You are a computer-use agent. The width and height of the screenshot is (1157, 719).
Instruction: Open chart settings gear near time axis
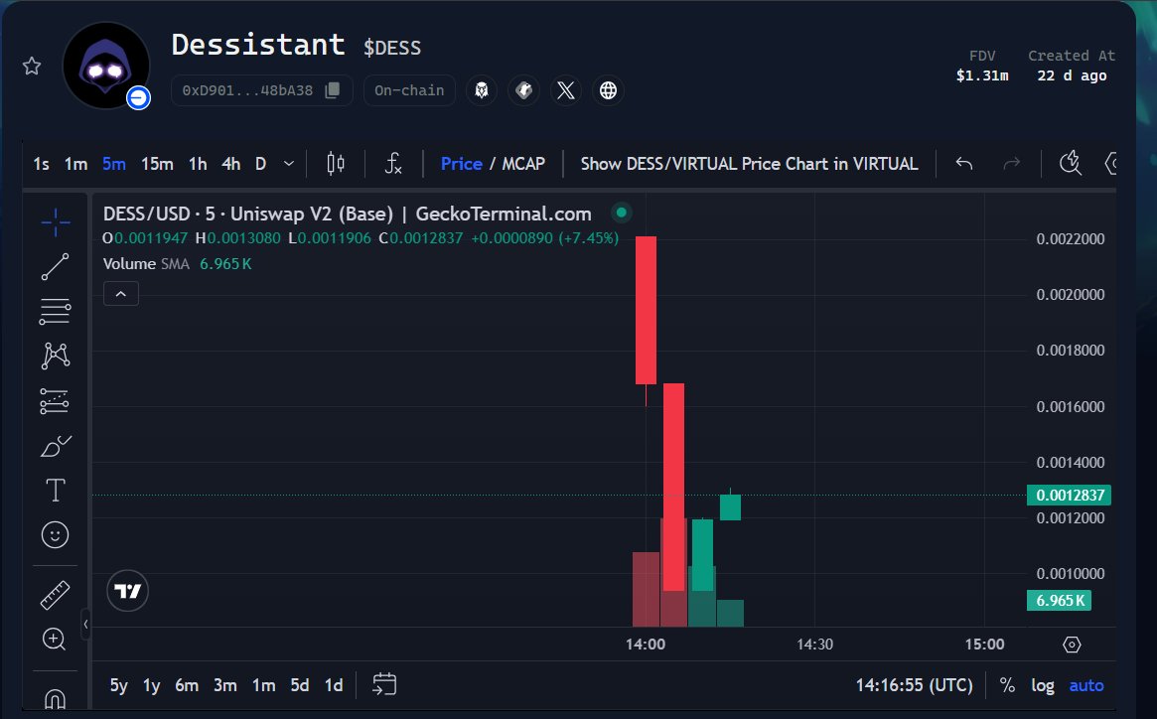1072,645
